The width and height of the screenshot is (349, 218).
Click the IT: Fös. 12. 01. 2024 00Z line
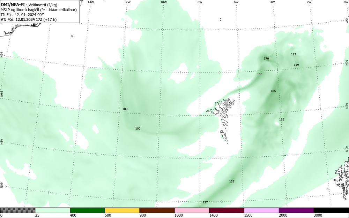coord(22,15)
